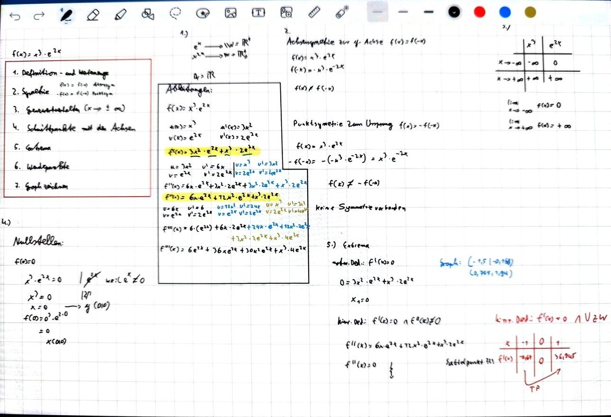Select the Eraser tool

(x=92, y=15)
